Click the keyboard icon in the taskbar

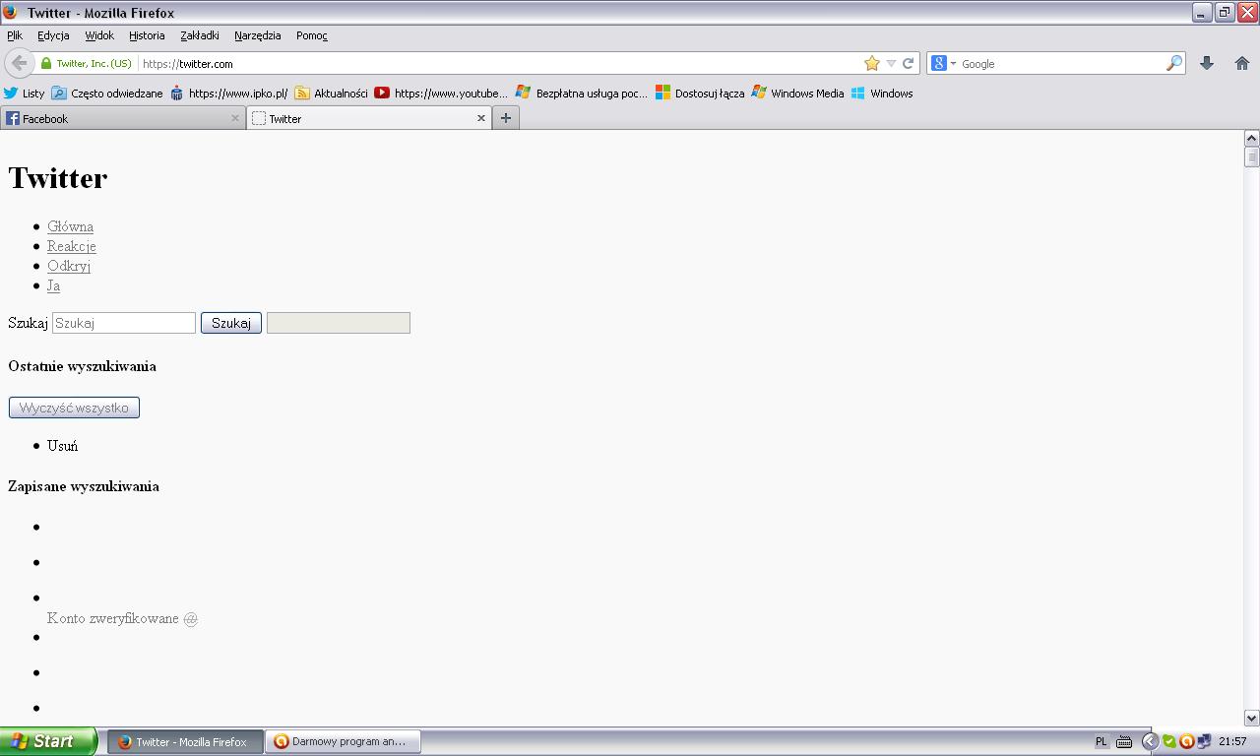(x=1123, y=742)
